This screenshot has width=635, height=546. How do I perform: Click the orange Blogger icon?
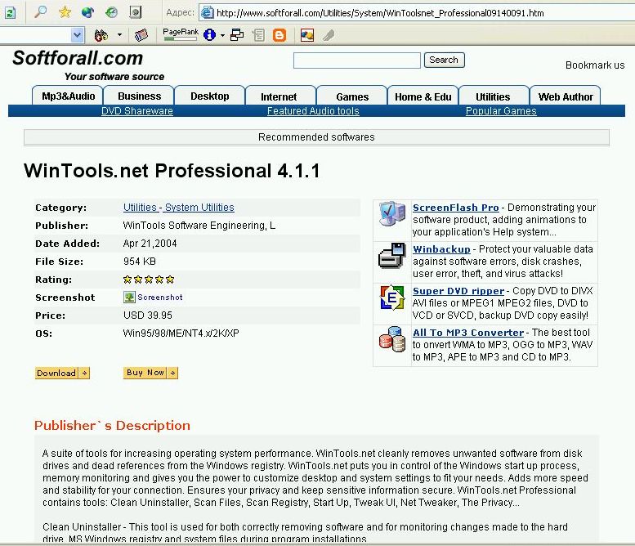pos(279,35)
